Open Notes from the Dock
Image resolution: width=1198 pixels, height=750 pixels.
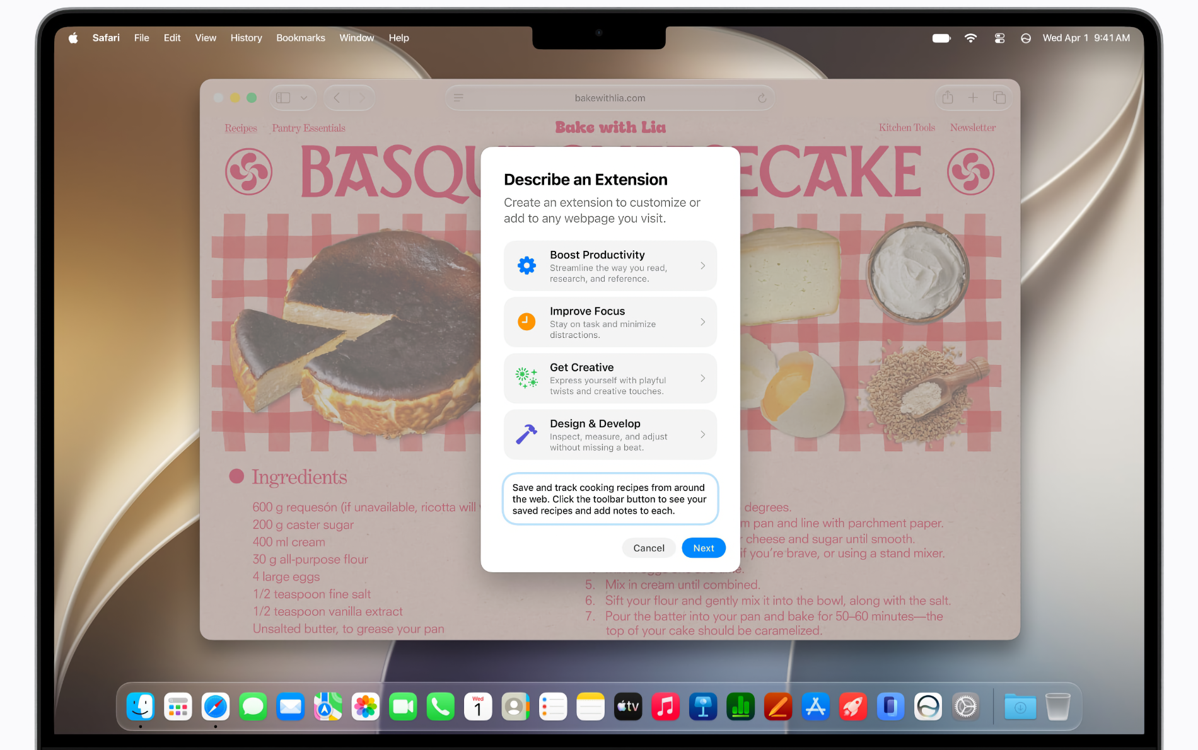(x=591, y=707)
